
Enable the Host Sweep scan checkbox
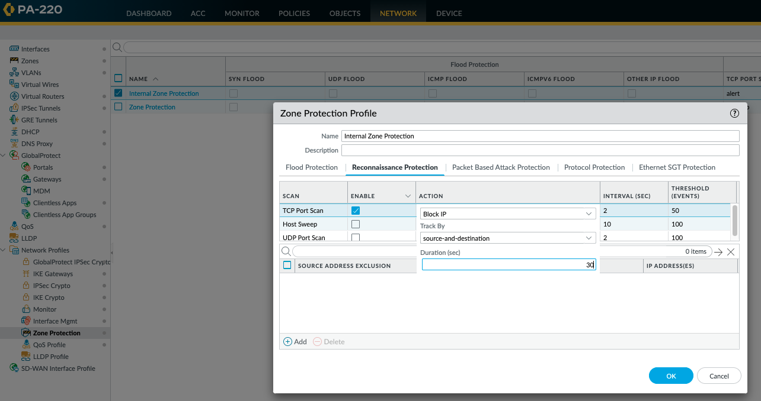click(355, 224)
